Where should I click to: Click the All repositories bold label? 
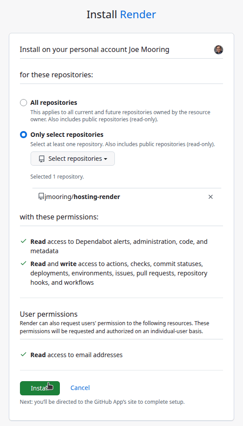54,103
